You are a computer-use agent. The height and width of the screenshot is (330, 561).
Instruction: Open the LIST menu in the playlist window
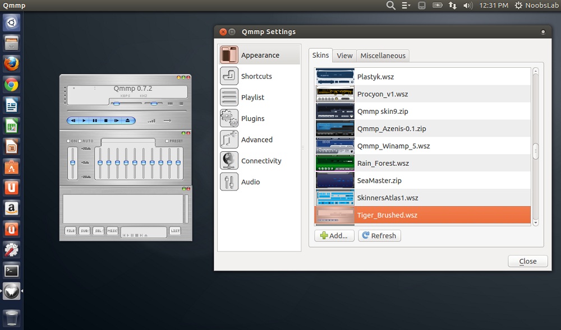coord(175,231)
